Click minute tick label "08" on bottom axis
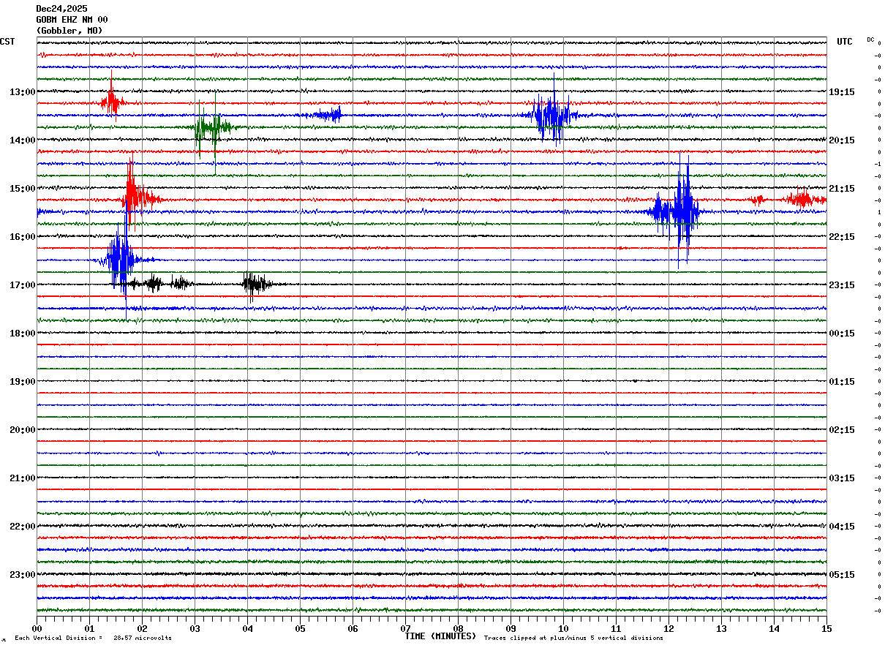The image size is (885, 648). [x=458, y=628]
